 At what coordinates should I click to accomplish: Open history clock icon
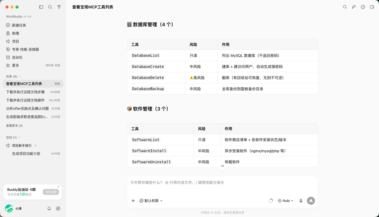(x=363, y=7)
